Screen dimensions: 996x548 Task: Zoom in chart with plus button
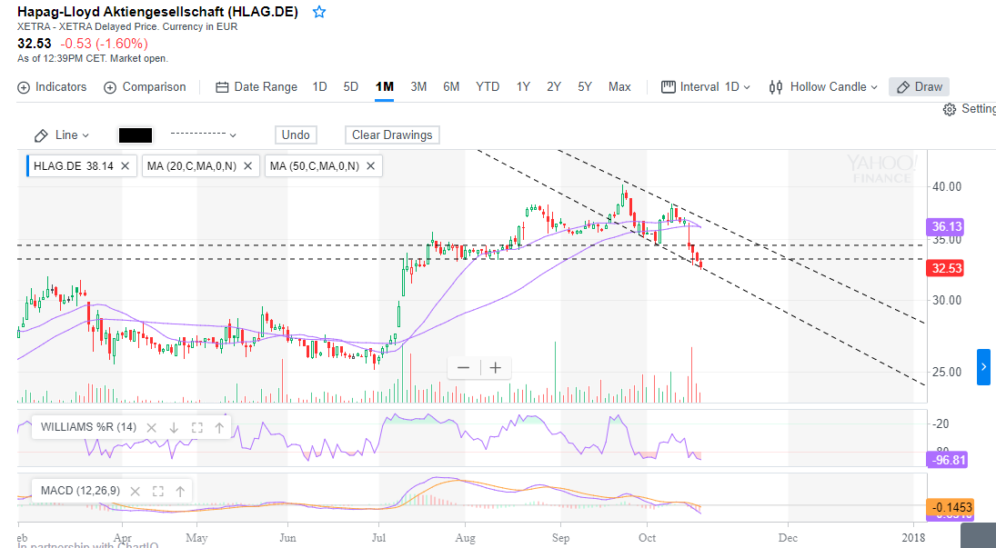tap(496, 368)
